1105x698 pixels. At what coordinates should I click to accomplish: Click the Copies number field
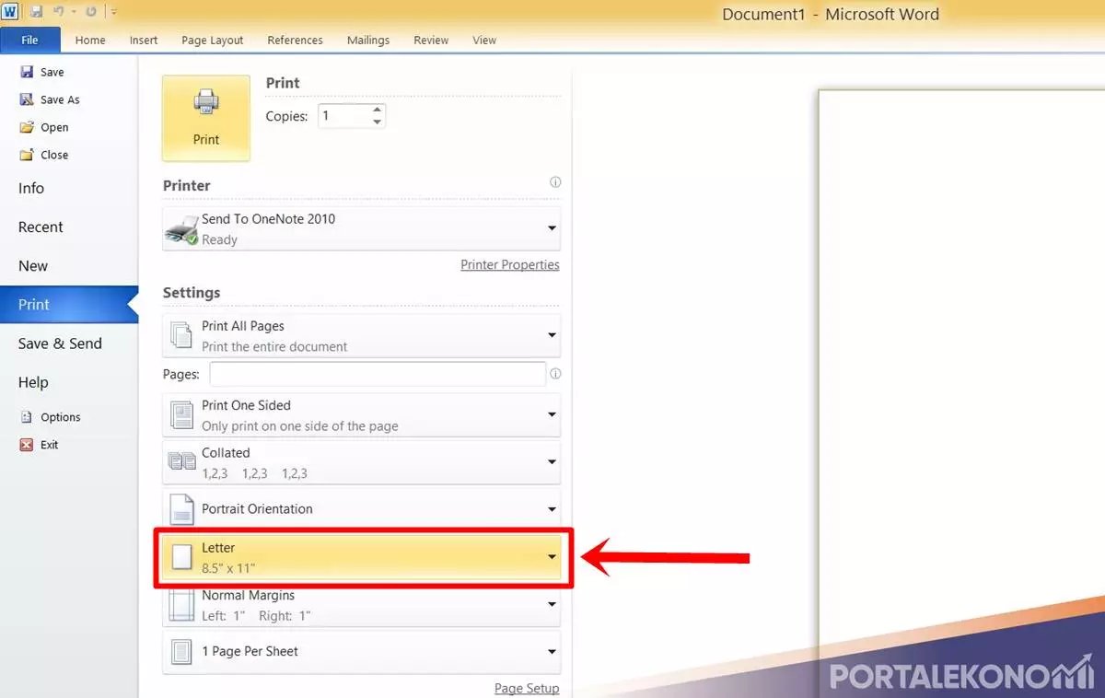click(x=344, y=116)
